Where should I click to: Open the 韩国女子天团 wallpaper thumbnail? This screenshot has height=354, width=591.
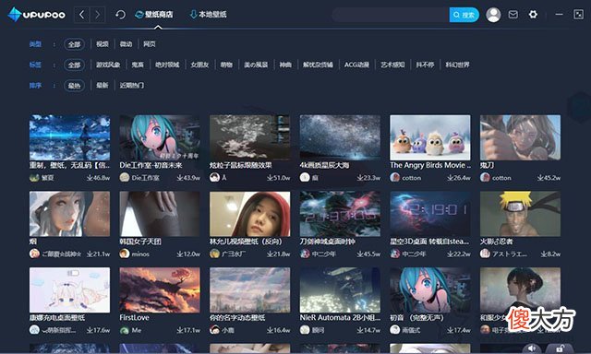160,214
